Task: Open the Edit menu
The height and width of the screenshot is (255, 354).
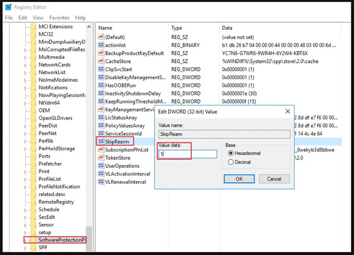Action: click(23, 18)
